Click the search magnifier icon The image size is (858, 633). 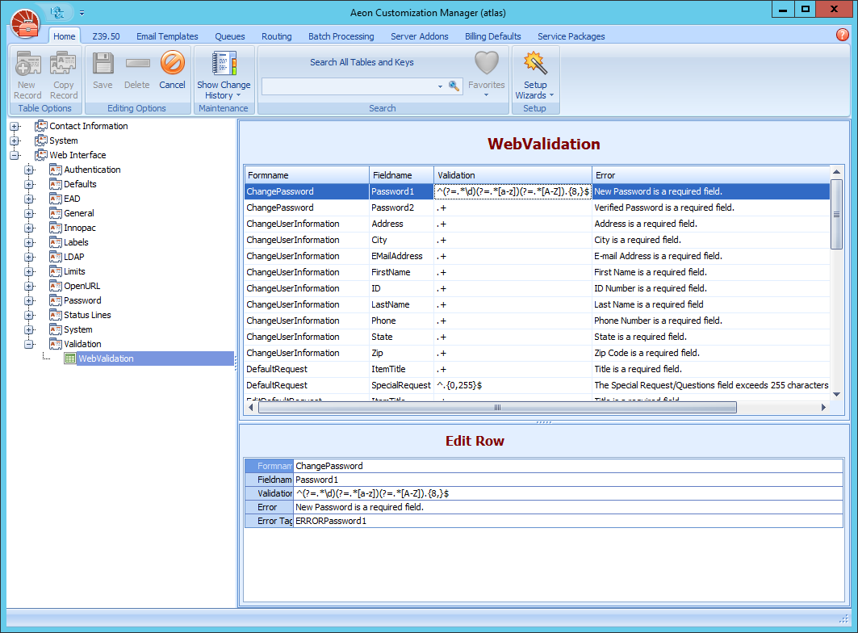(454, 86)
